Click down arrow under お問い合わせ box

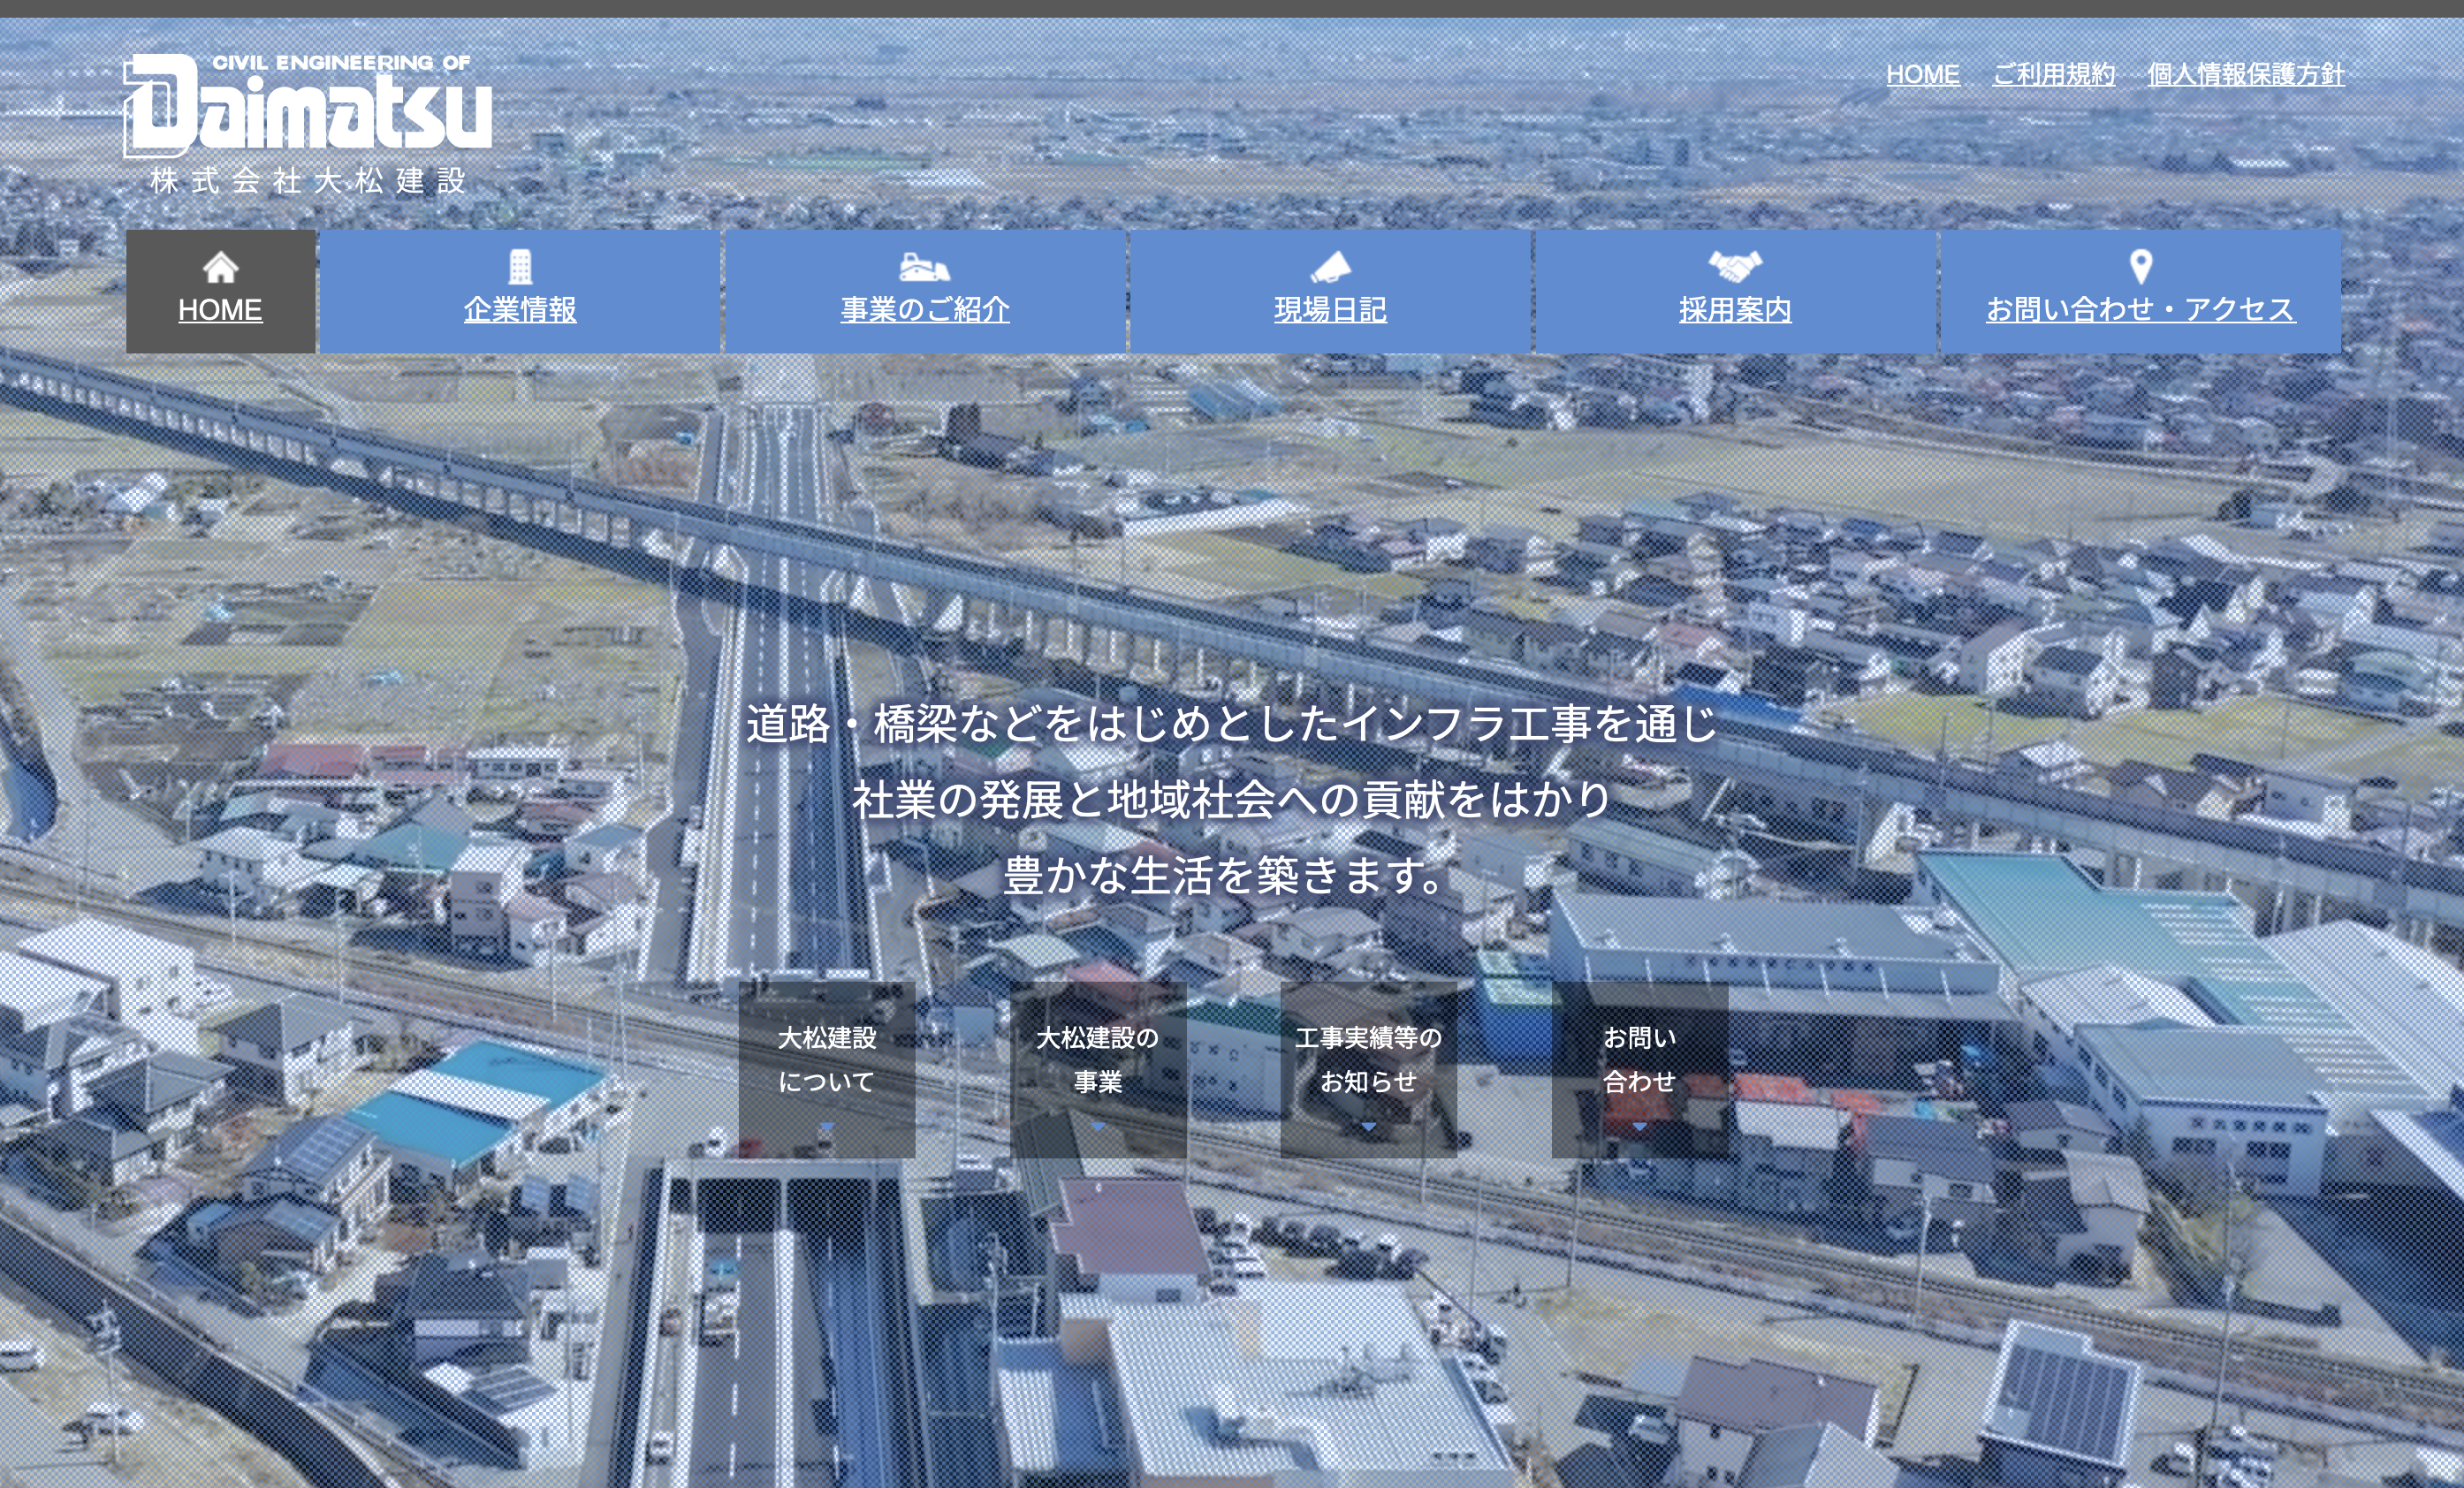(x=1640, y=1126)
